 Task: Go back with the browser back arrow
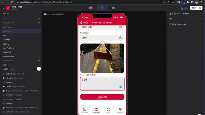coord(3,2)
